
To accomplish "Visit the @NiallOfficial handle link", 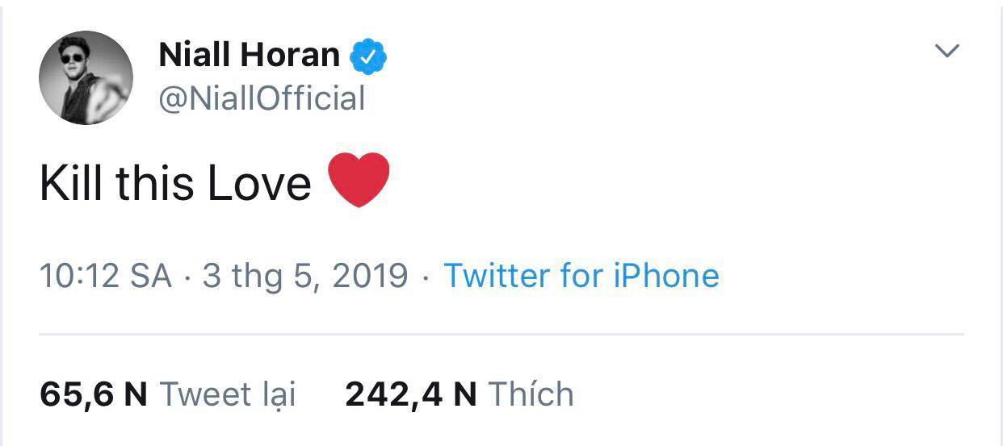I will tap(262, 98).
